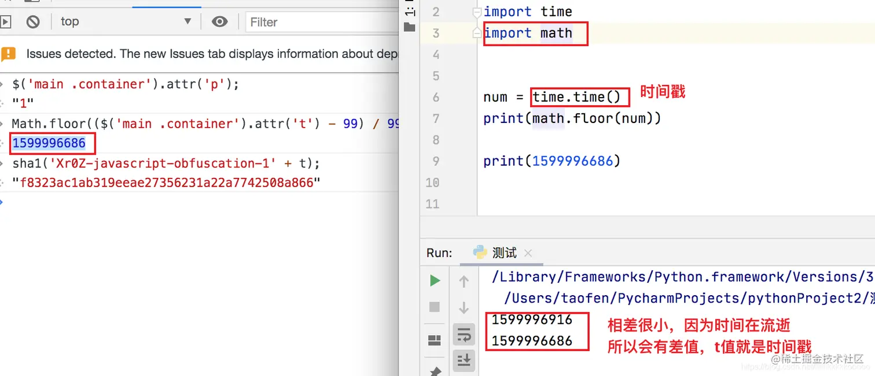Collapse the fold marker at import math

pos(477,33)
